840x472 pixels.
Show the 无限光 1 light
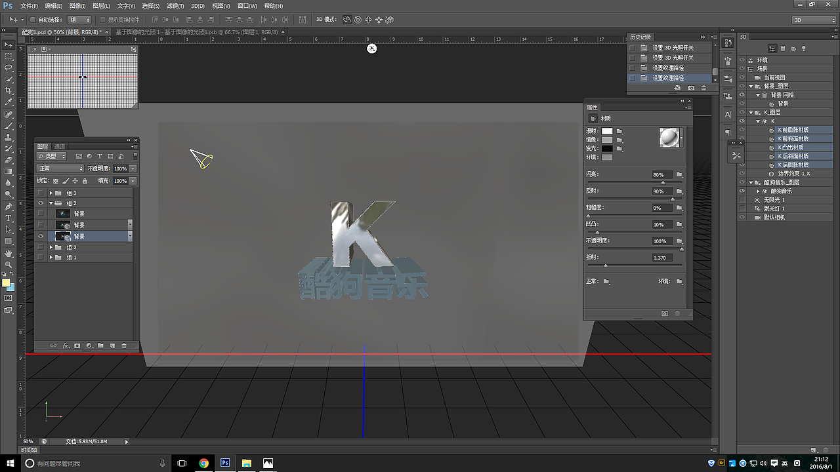[x=742, y=200]
